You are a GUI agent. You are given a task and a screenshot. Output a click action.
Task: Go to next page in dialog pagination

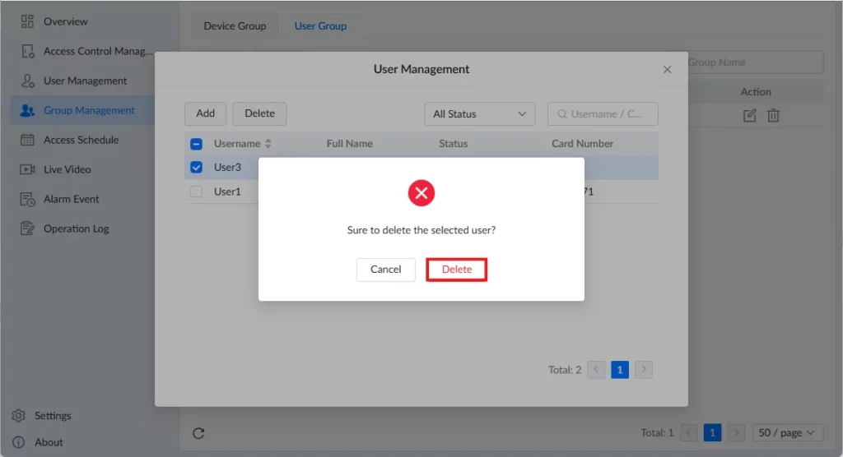644,370
